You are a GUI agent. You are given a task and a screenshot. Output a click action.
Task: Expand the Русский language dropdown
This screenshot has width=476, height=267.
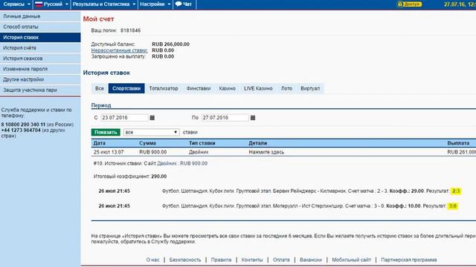[x=51, y=4]
